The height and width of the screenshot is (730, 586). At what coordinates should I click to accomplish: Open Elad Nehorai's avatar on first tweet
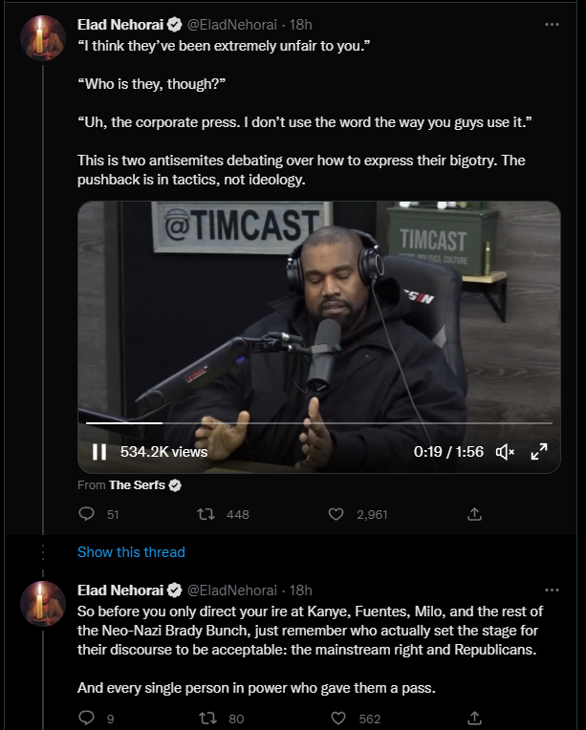pyautogui.click(x=43, y=38)
